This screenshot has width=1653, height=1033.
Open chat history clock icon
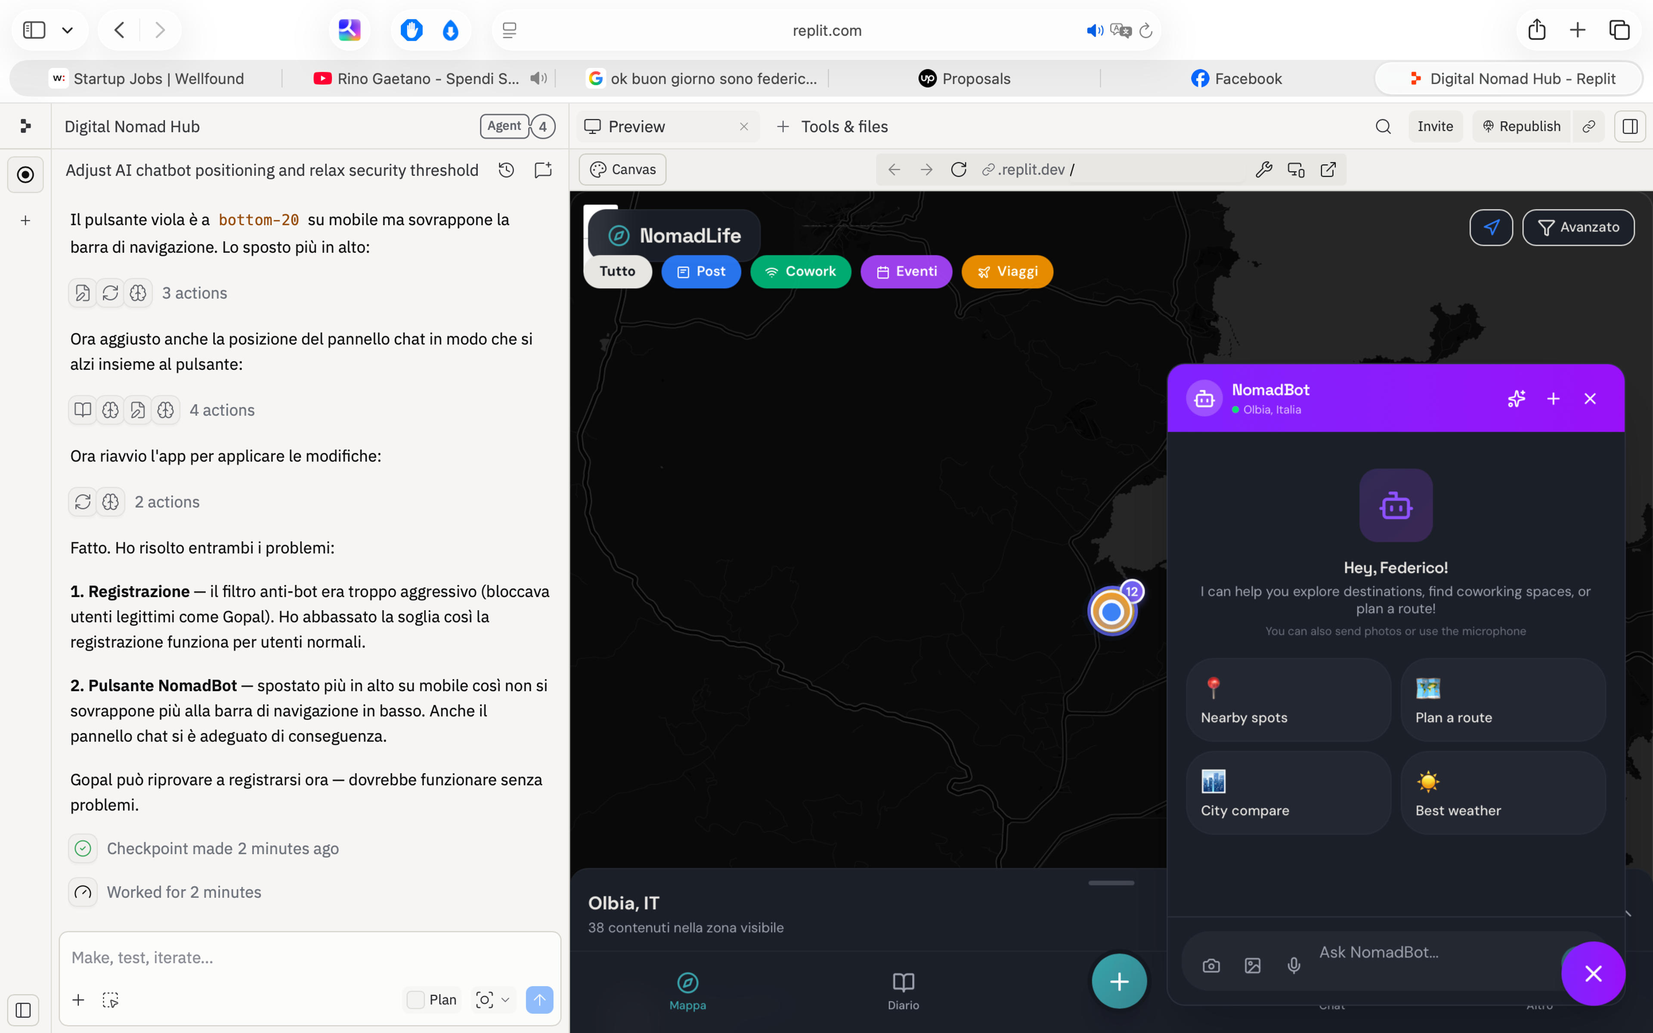(x=506, y=170)
